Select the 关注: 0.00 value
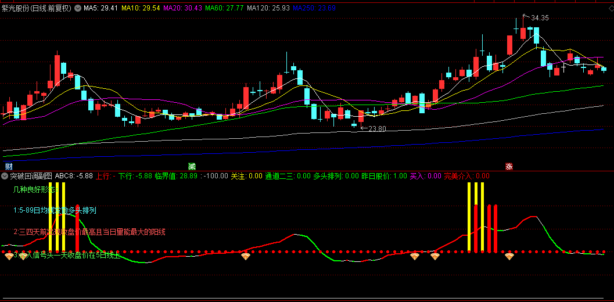This screenshot has width=614, height=302. click(x=247, y=176)
